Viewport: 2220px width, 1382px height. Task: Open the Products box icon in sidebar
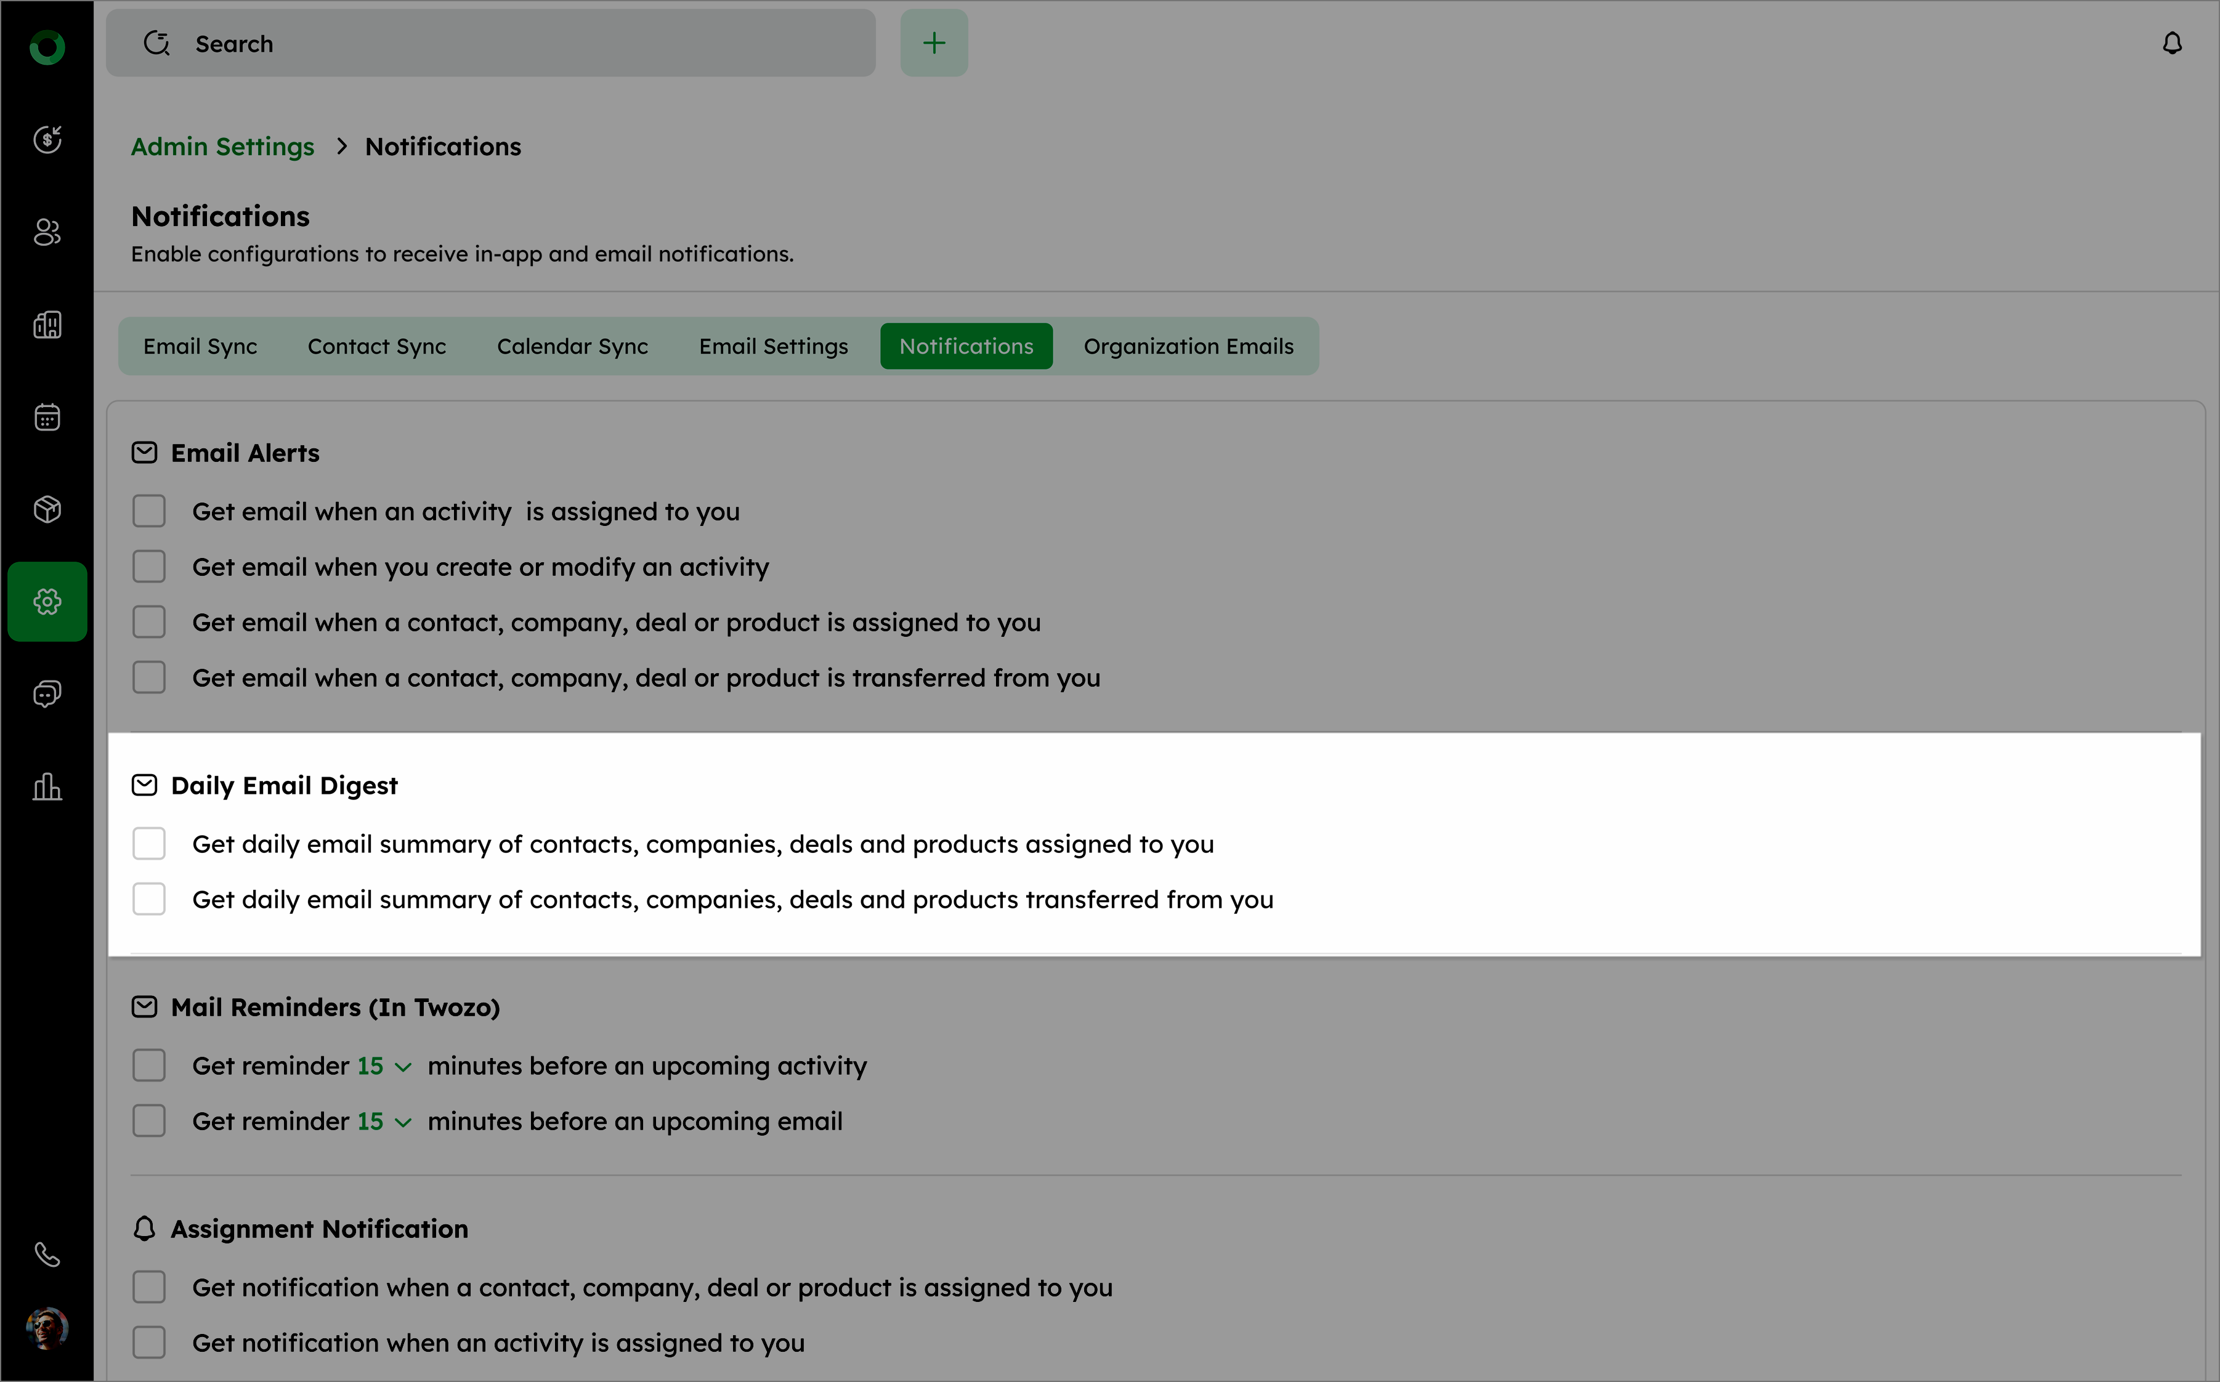pyautogui.click(x=47, y=509)
